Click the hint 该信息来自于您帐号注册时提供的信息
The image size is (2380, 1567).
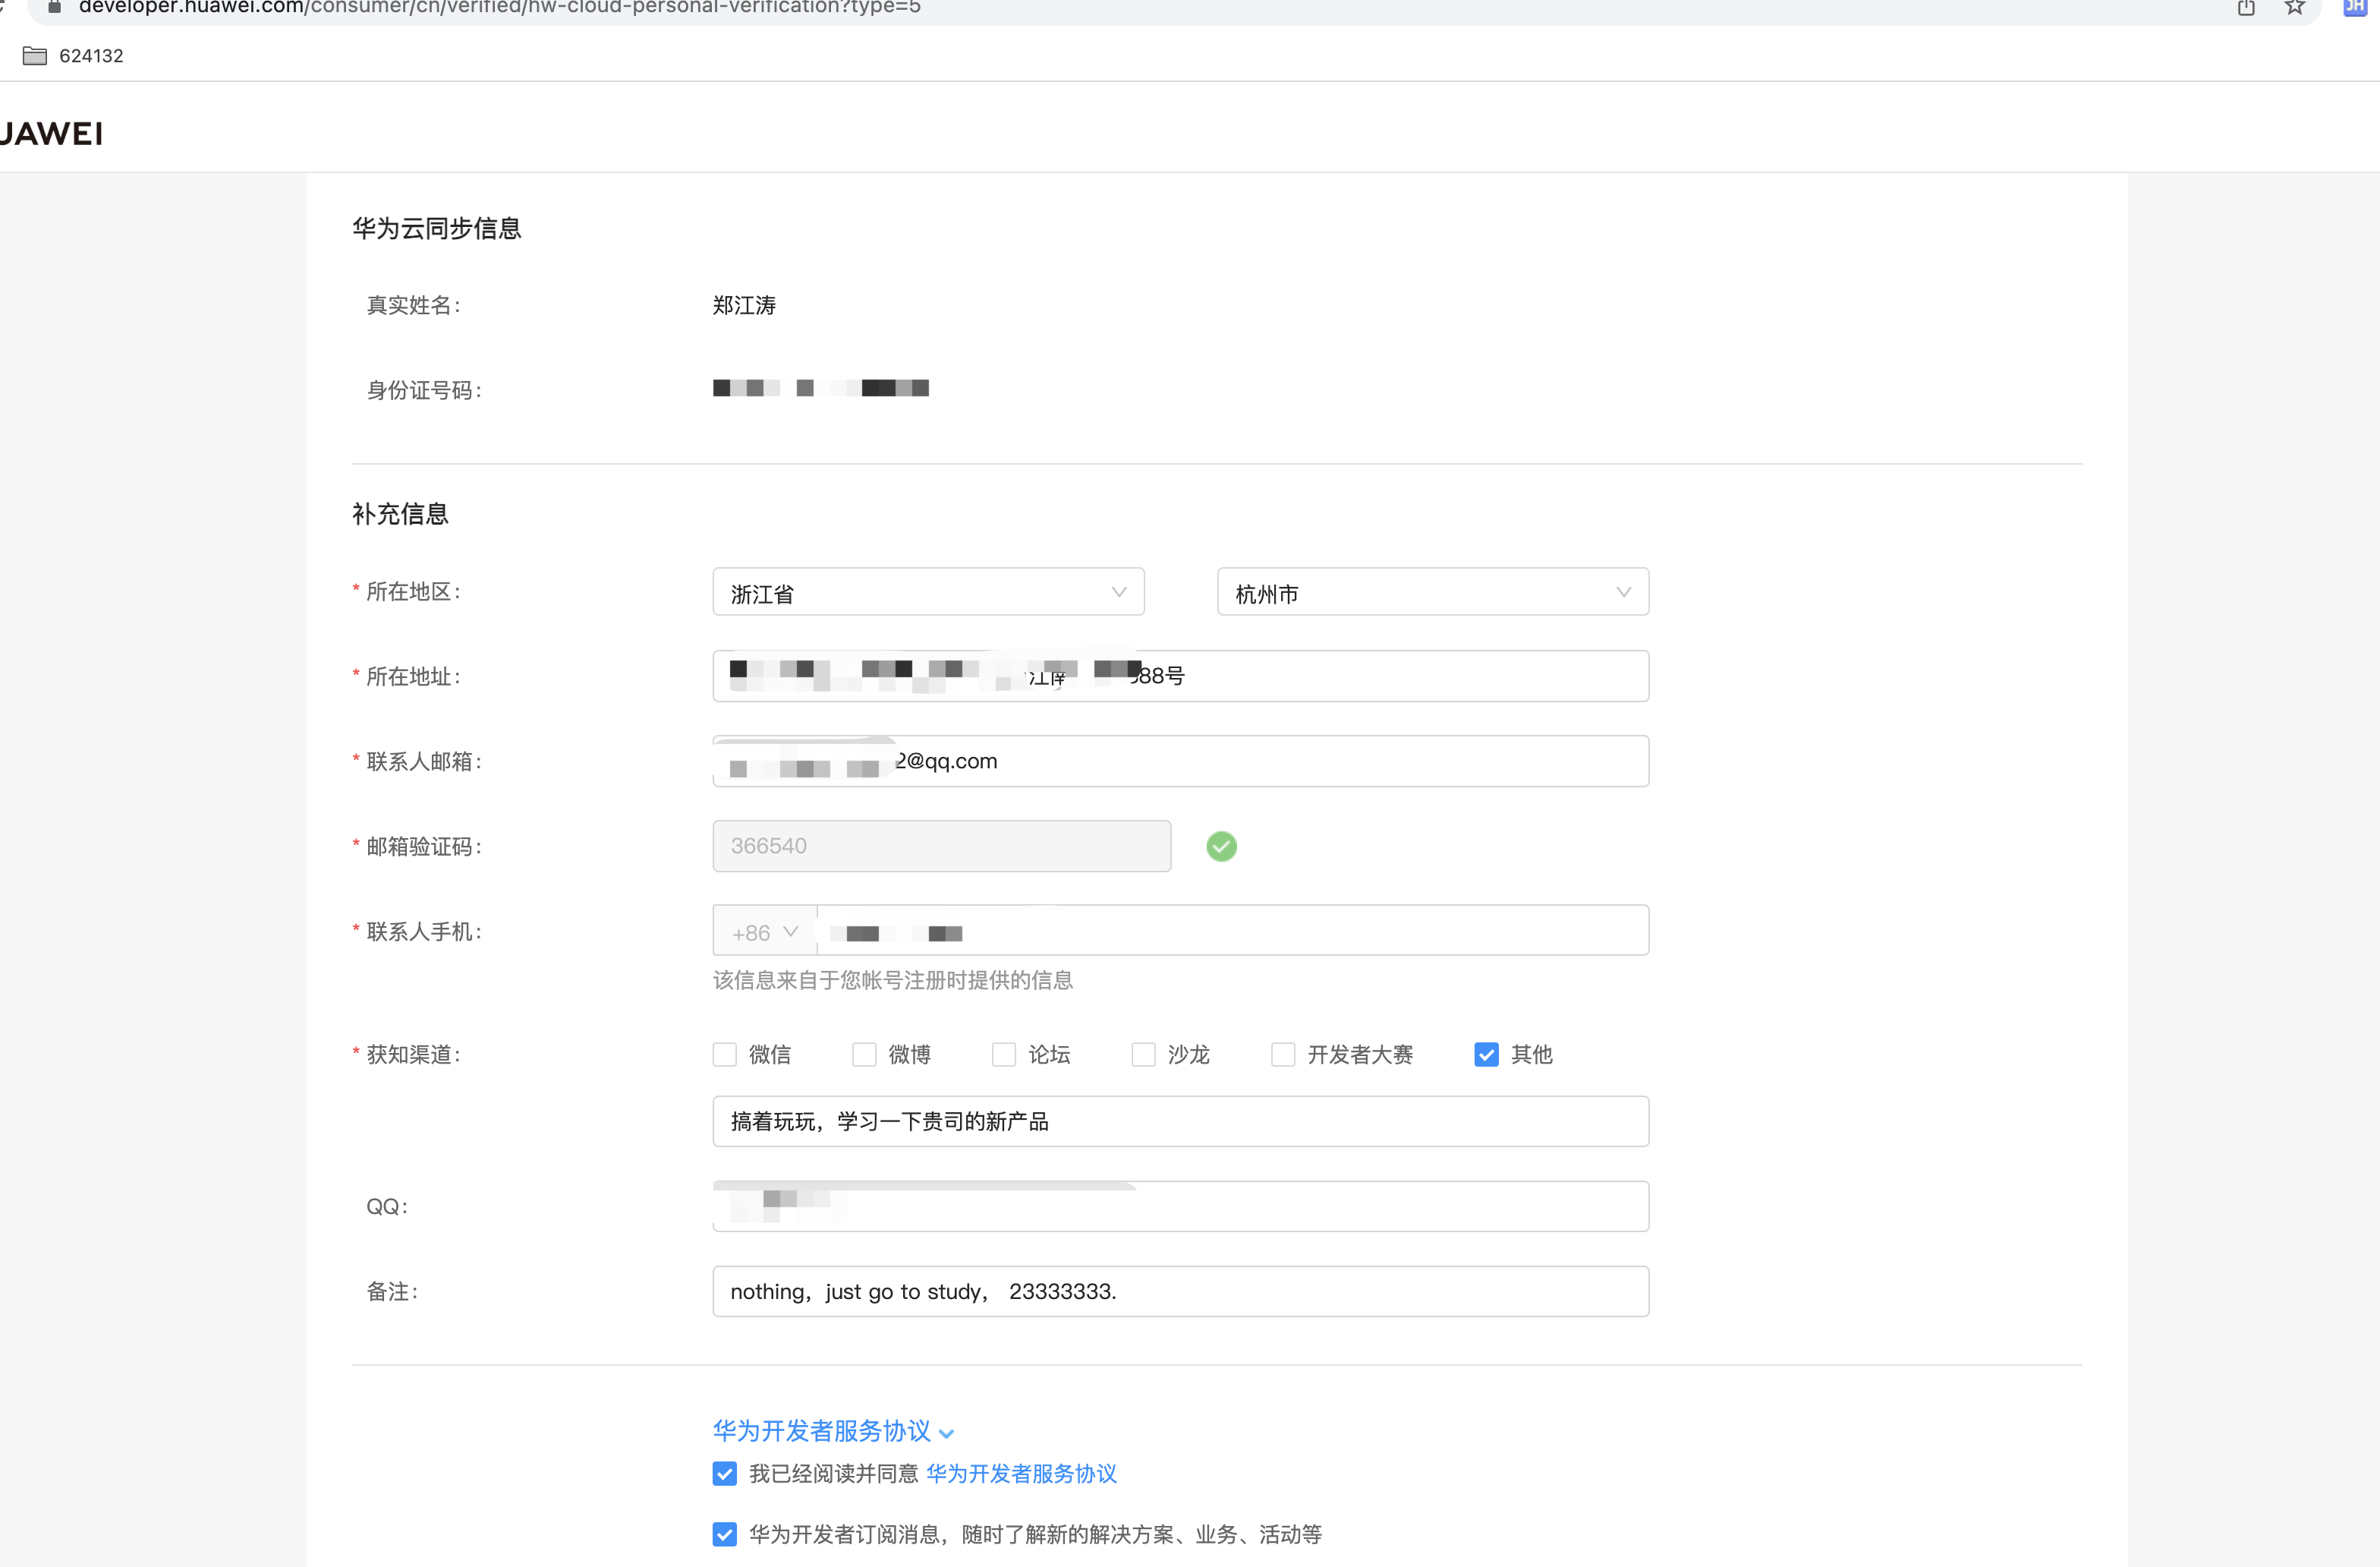point(893,981)
